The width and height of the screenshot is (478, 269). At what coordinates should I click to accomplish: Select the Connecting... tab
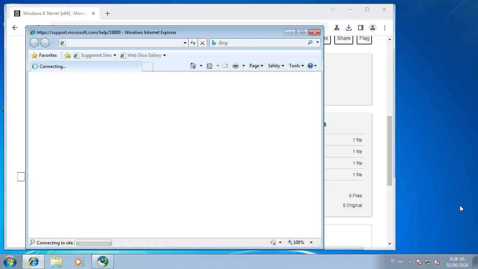pos(86,67)
